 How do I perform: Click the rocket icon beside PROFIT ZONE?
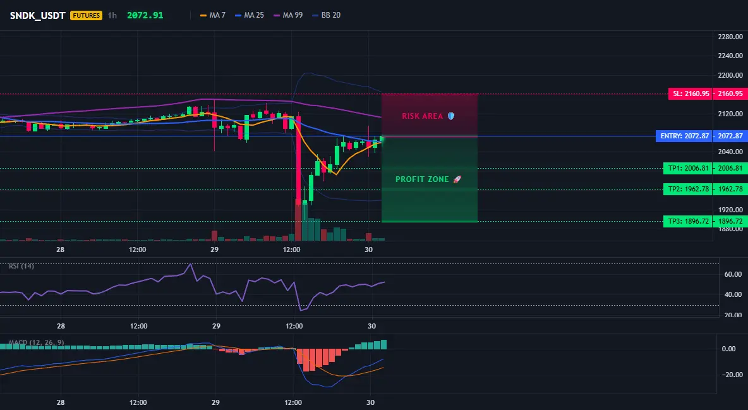(x=457, y=179)
